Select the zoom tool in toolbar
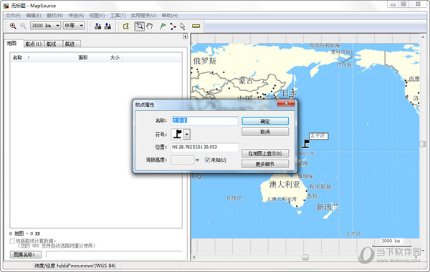Image resolution: width=430 pixels, height=272 pixels. 140,26
